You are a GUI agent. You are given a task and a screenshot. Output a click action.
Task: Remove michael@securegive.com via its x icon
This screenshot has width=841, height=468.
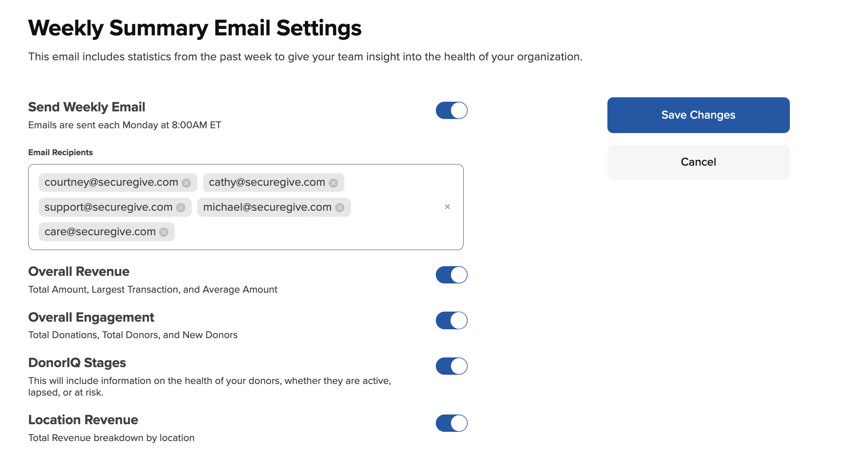tap(340, 207)
